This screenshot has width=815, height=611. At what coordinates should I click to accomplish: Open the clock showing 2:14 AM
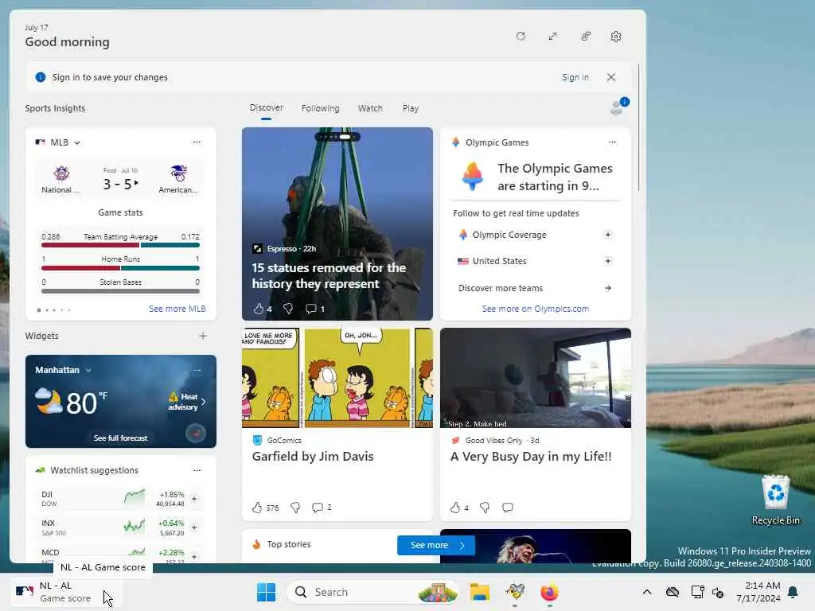click(x=758, y=592)
